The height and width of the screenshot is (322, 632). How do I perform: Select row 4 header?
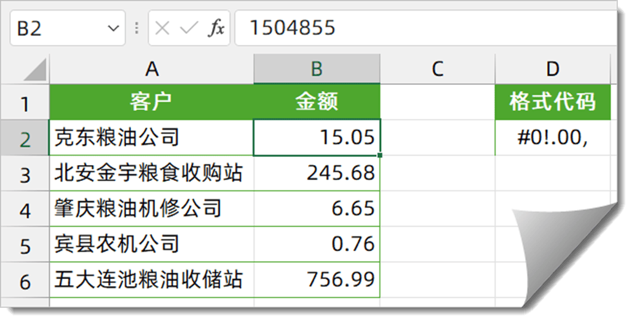[25, 209]
